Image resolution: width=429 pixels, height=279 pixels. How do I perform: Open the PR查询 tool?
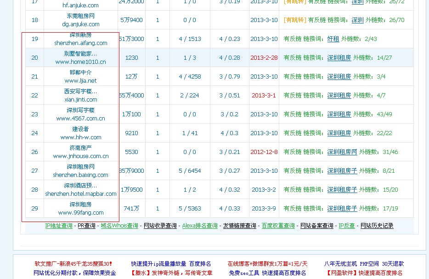pyautogui.click(x=86, y=226)
